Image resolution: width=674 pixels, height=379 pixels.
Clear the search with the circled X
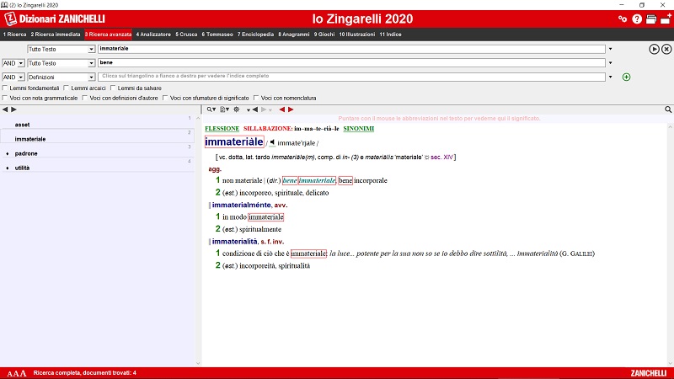pos(666,49)
